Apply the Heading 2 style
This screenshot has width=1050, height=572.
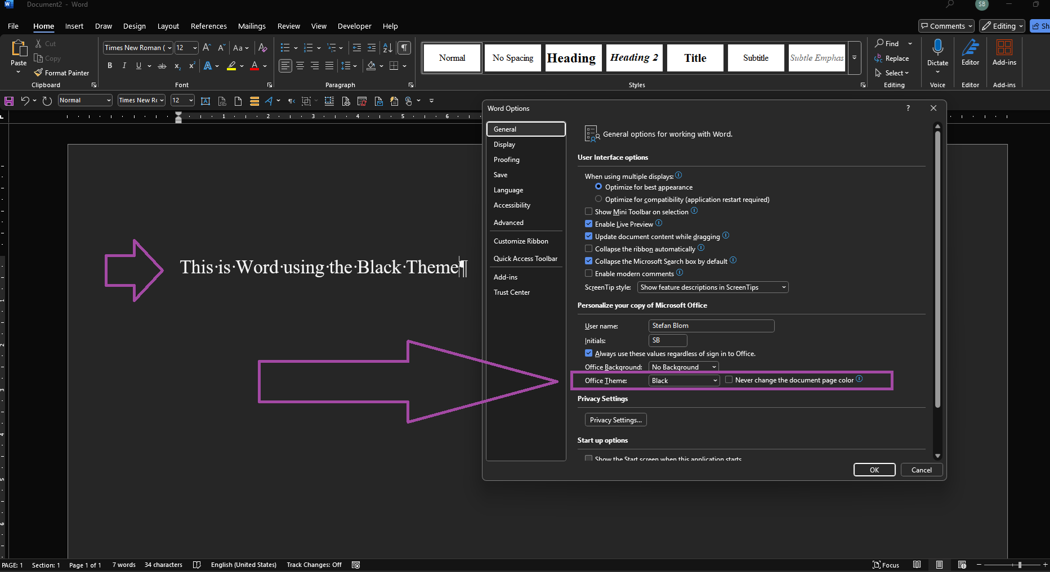click(x=634, y=58)
